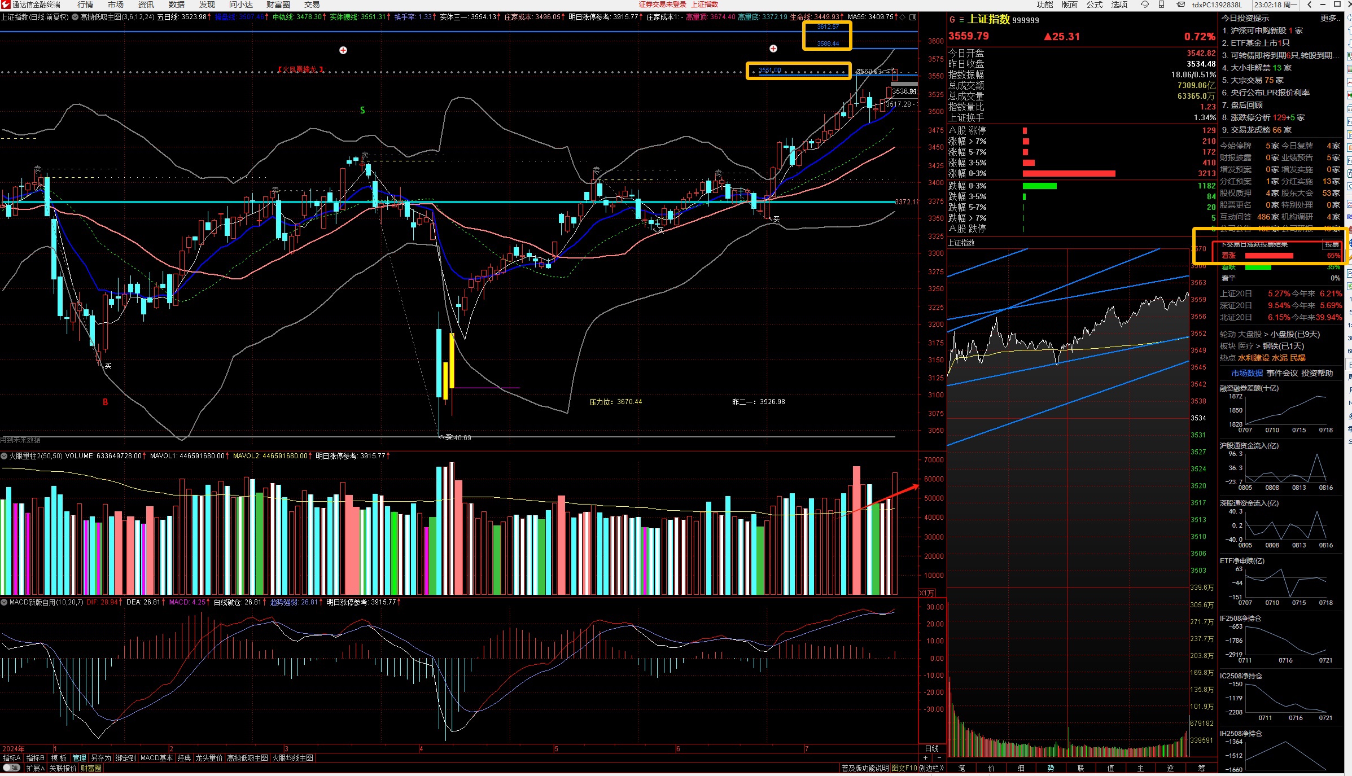Screen dimensions: 1352x776
Task: Click the diamond icon above chart corner
Action: pyautogui.click(x=903, y=17)
